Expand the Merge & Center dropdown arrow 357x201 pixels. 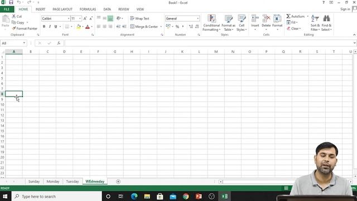161,27
